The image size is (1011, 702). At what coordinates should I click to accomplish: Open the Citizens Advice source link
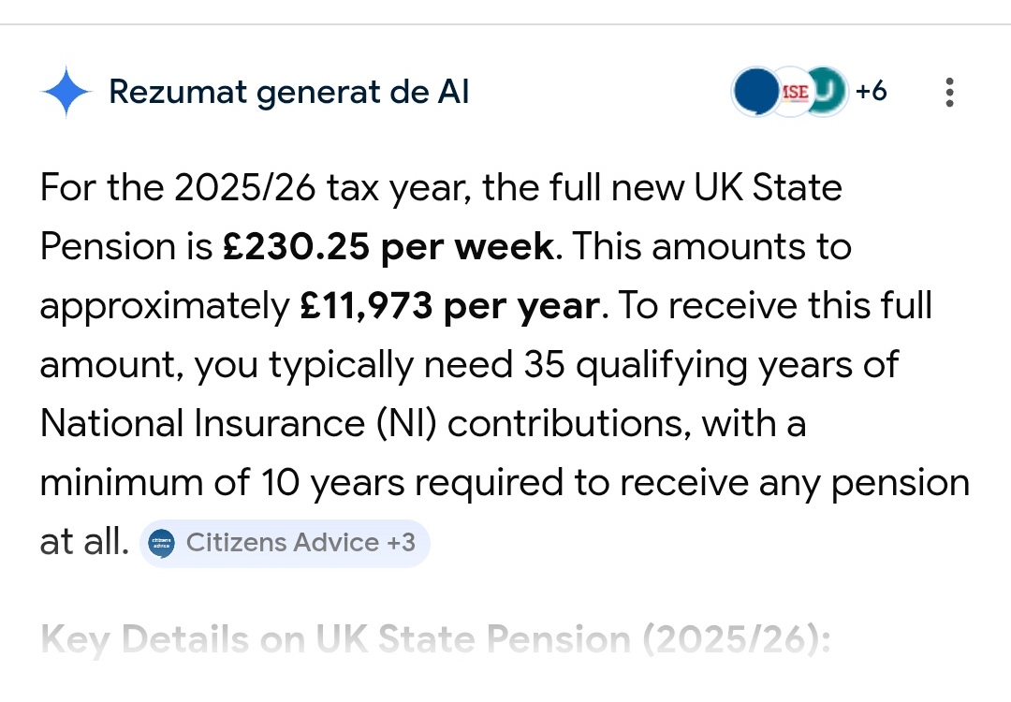pyautogui.click(x=282, y=543)
